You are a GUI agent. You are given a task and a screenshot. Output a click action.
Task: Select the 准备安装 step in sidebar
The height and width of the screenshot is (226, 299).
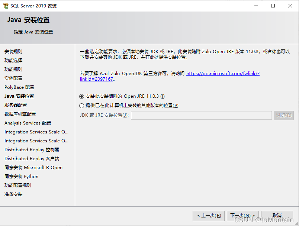click(x=13, y=194)
